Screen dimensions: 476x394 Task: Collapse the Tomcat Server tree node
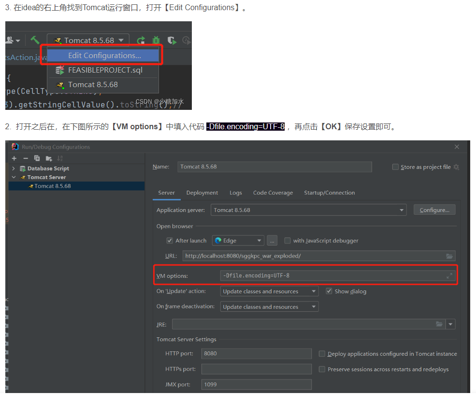(x=14, y=177)
